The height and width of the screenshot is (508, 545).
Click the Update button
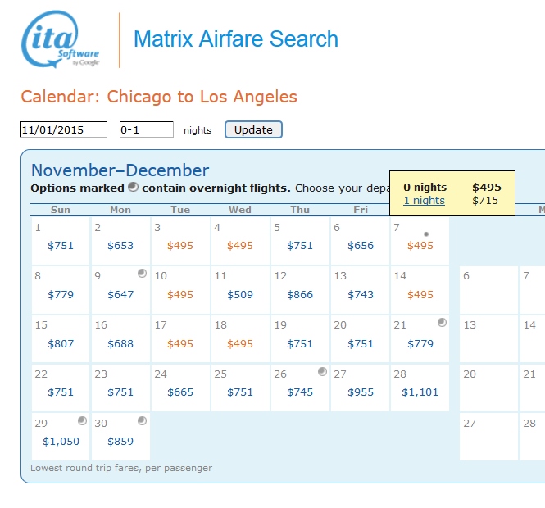(x=253, y=129)
